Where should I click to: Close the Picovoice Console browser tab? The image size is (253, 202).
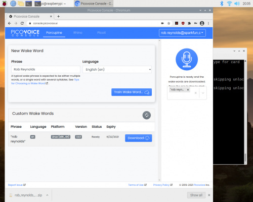(51, 16)
